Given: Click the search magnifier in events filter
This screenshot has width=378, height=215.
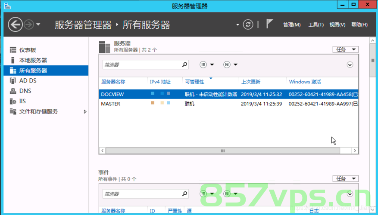Looking at the screenshot, I should (x=184, y=193).
